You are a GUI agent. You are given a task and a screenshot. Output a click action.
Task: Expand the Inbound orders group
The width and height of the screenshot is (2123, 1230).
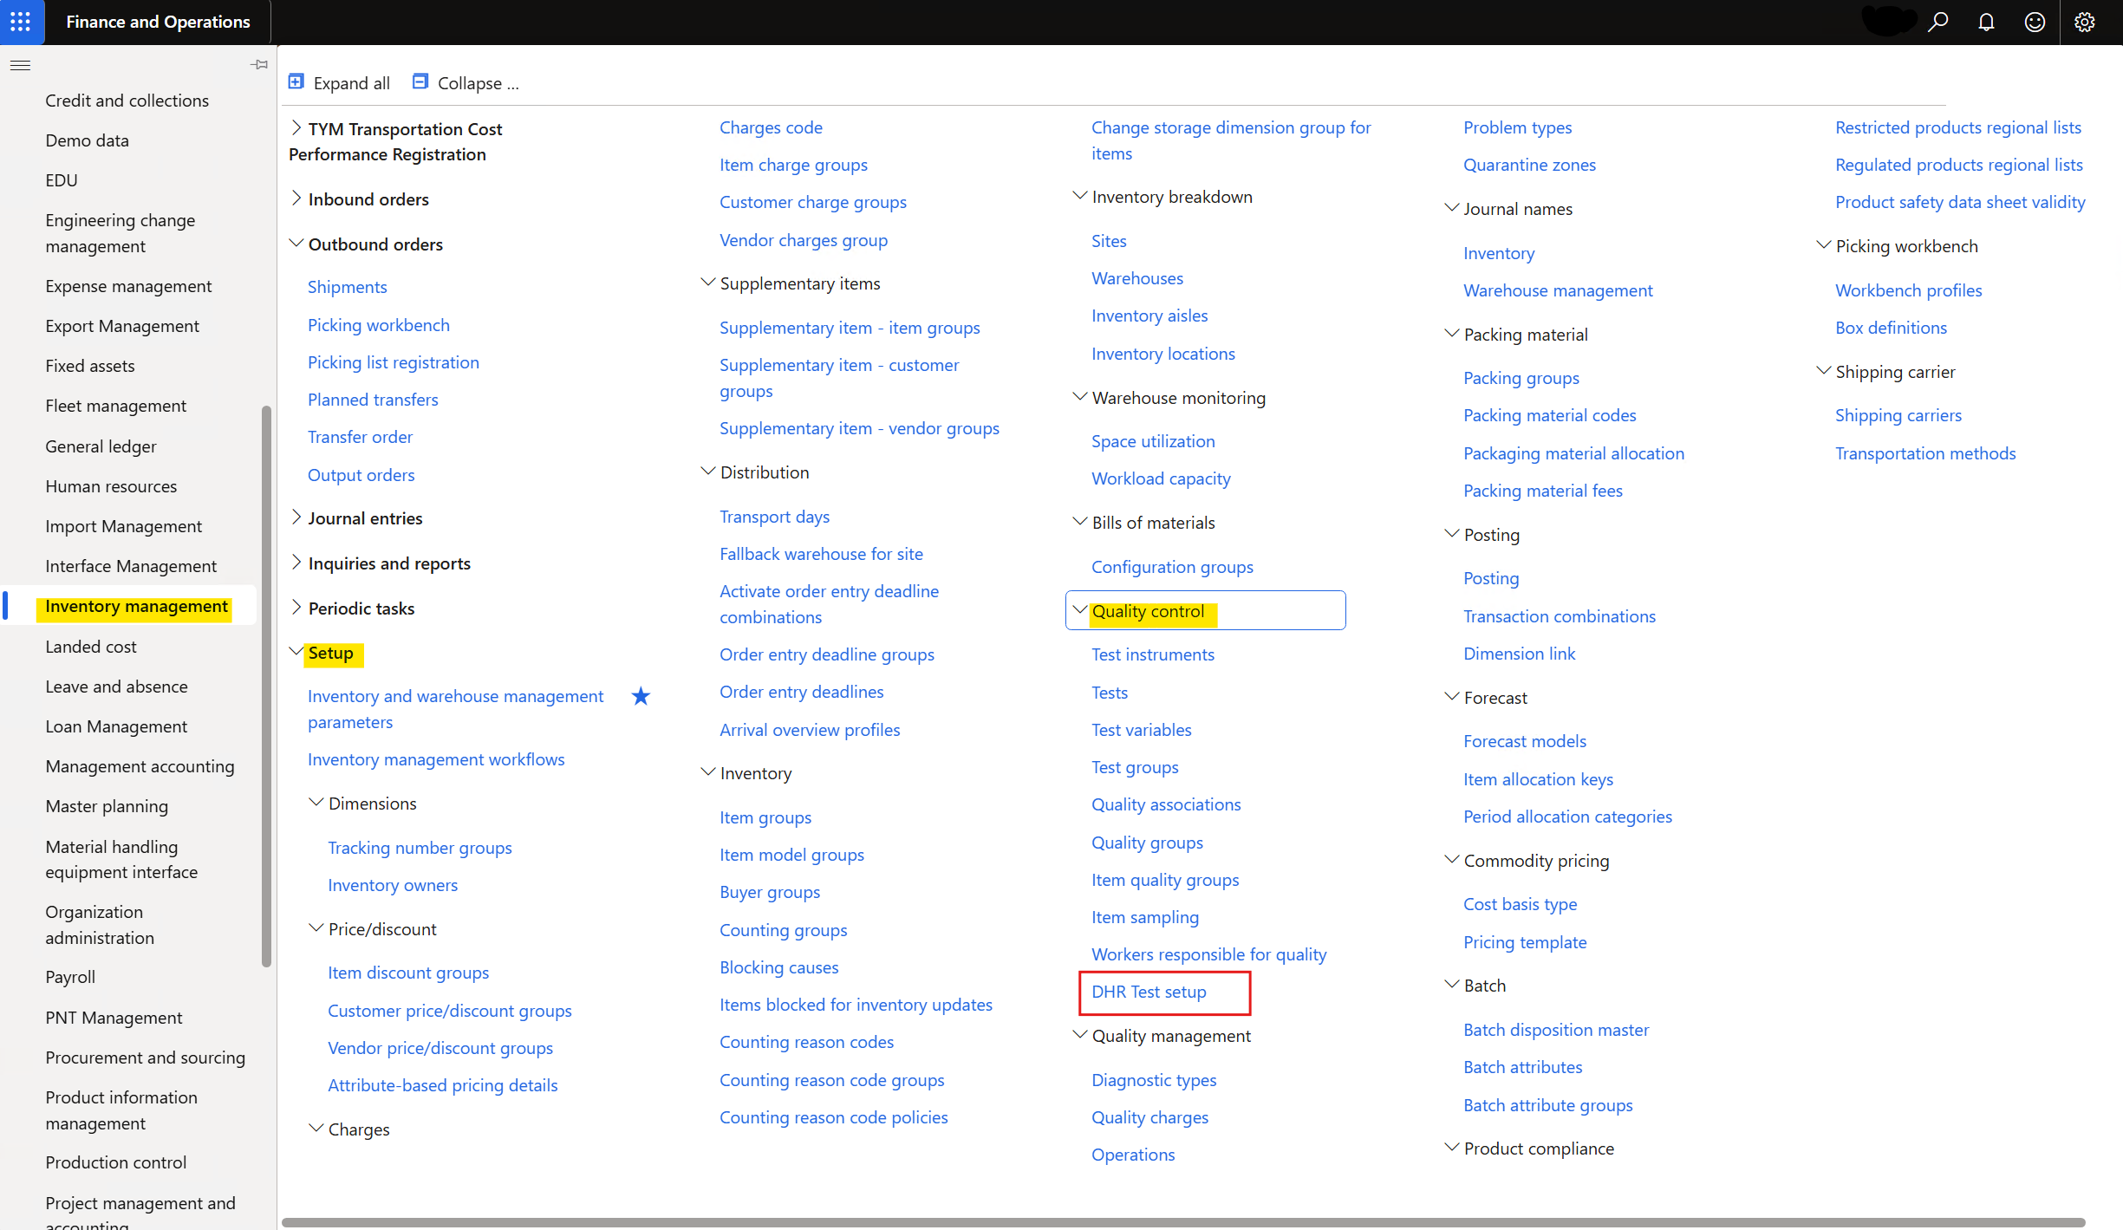pos(296,198)
